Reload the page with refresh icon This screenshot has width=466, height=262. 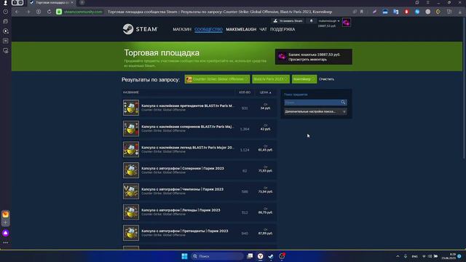click(49, 12)
